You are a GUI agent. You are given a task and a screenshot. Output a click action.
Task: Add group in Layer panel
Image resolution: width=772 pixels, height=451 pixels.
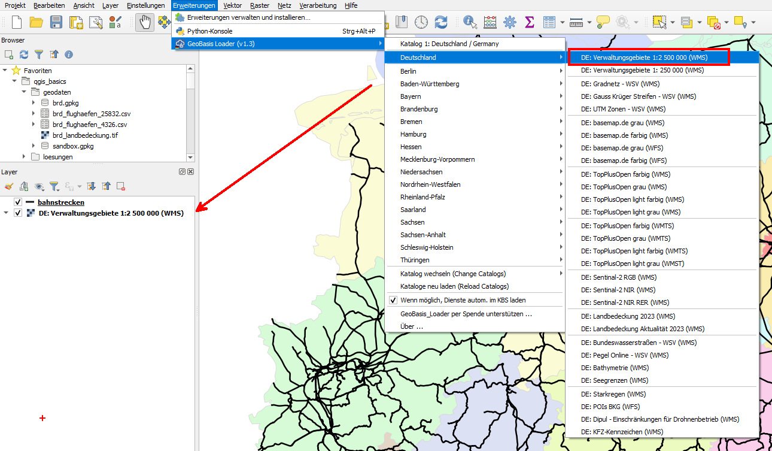[x=24, y=186]
